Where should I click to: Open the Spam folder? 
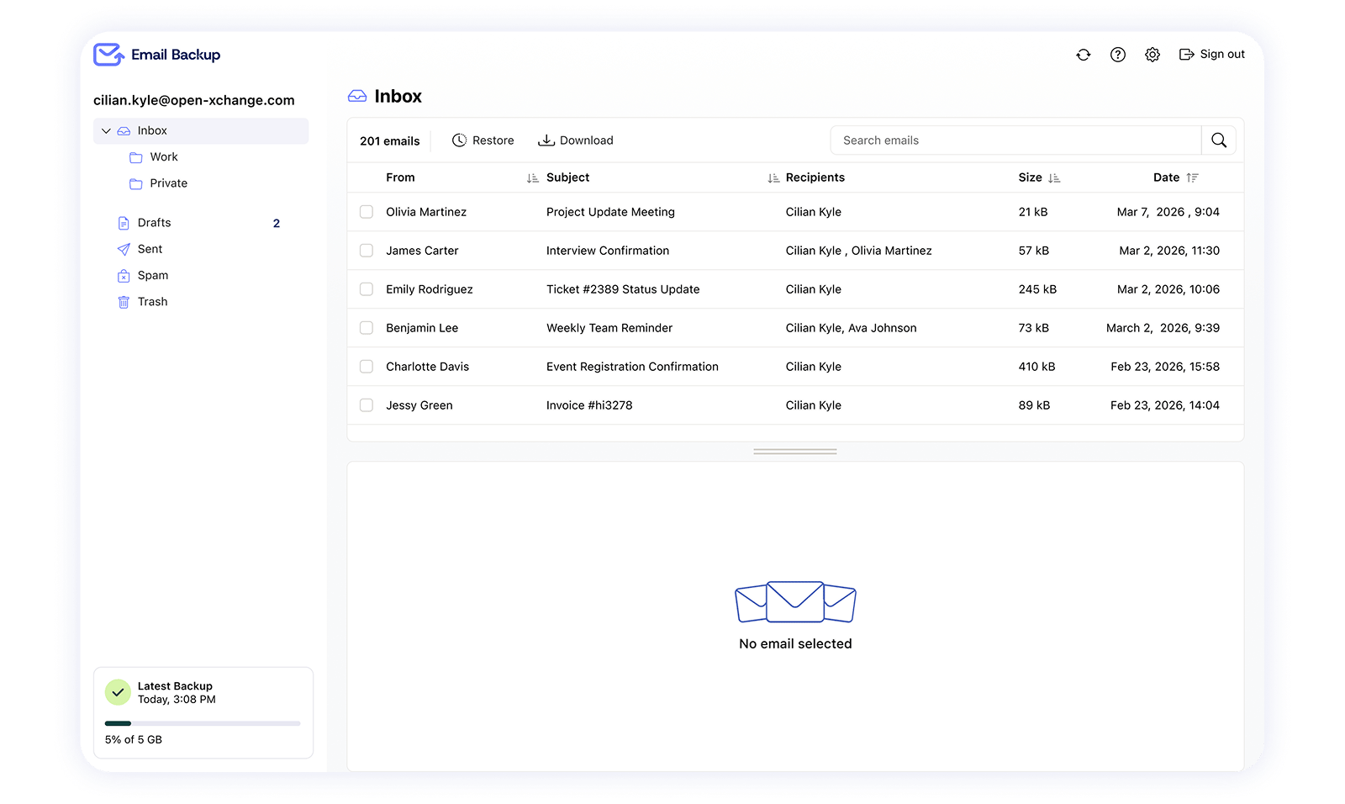click(x=152, y=276)
